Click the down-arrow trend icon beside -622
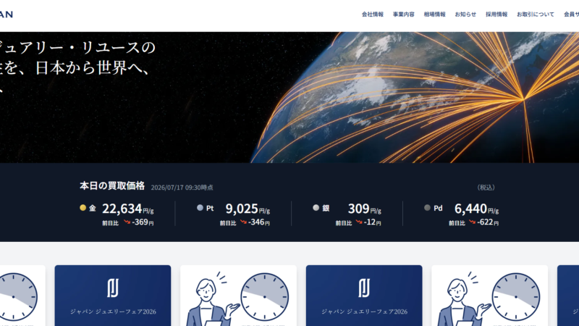 [473, 222]
